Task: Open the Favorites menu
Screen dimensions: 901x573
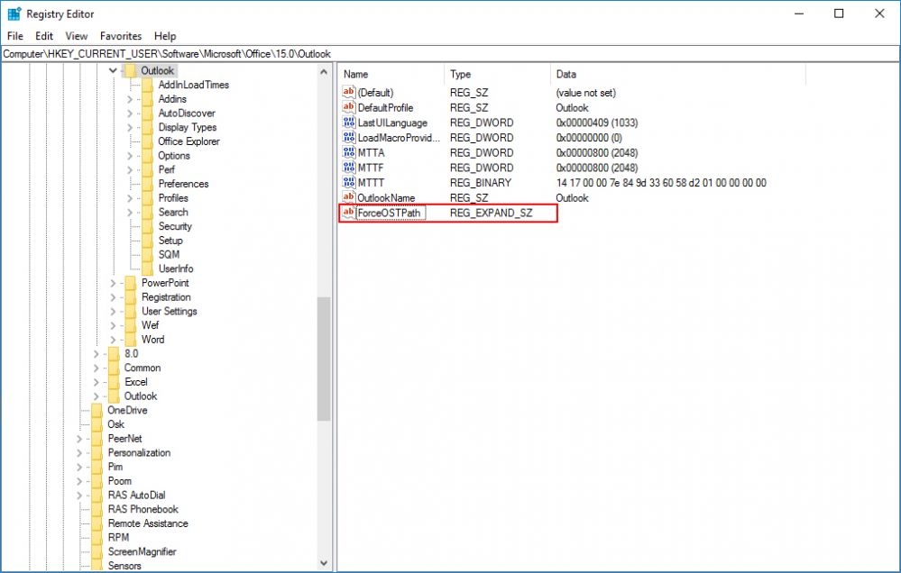Action: tap(121, 36)
